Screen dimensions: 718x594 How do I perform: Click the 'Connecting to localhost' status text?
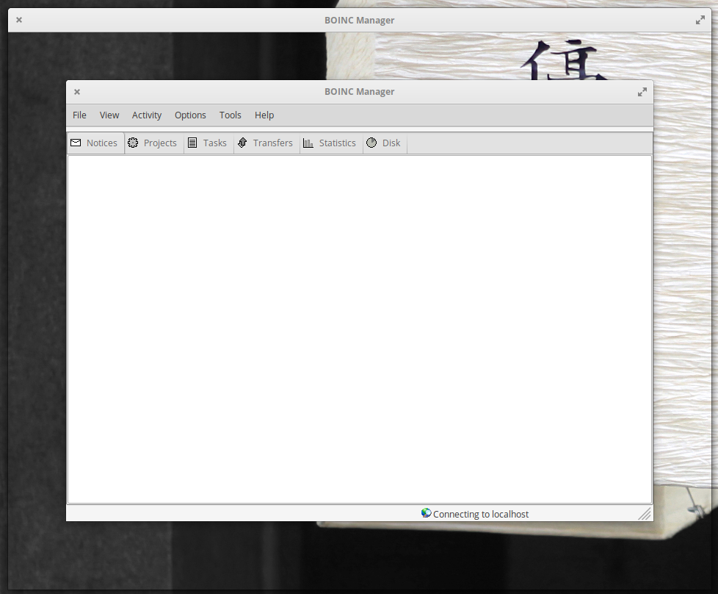[480, 514]
